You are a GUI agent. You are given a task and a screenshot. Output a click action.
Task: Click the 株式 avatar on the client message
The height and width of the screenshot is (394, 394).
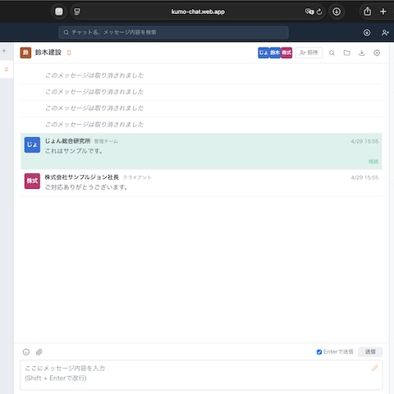[x=32, y=181]
